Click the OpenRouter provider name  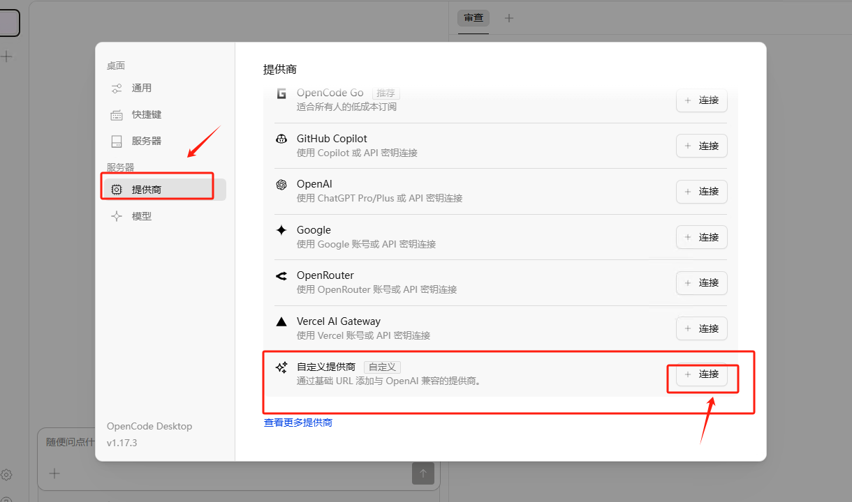point(325,275)
